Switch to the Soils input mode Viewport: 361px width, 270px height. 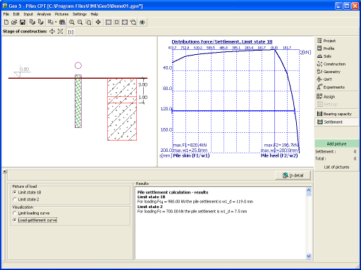point(336,56)
